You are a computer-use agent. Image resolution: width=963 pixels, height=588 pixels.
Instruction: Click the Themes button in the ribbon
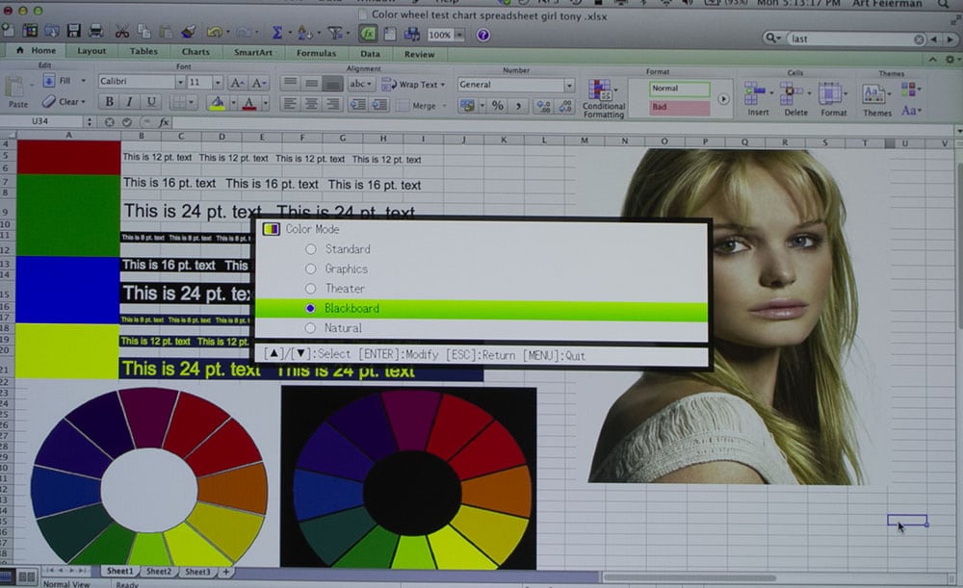pyautogui.click(x=876, y=101)
